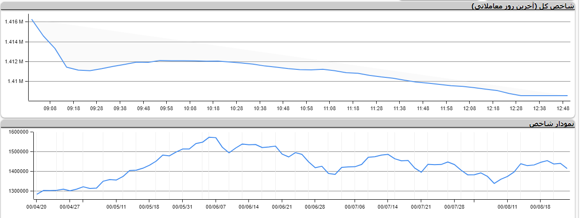Select the 1.41 M y-axis value
This screenshot has height=218, width=580.
tap(16, 82)
